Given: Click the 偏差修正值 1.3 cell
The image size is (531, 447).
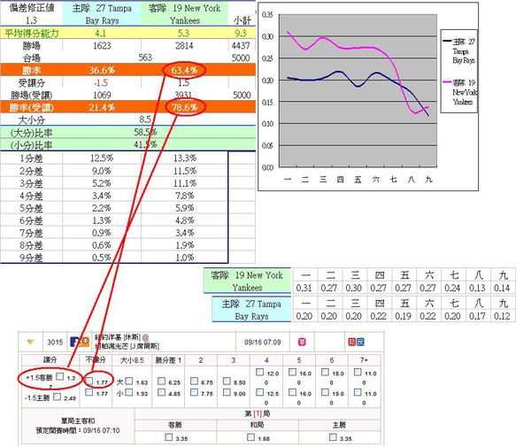Looking at the screenshot, I should pyautogui.click(x=32, y=14).
